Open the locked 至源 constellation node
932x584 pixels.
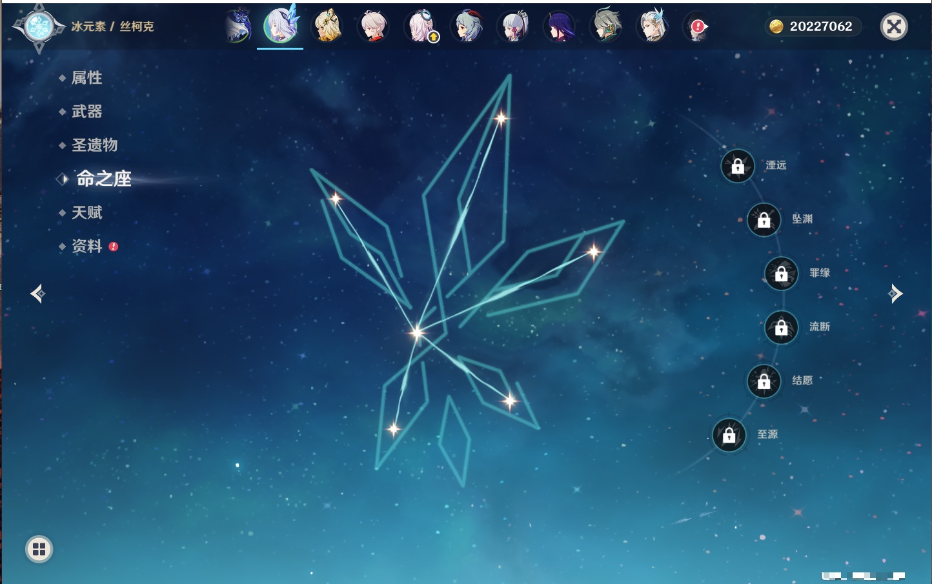[x=729, y=436]
